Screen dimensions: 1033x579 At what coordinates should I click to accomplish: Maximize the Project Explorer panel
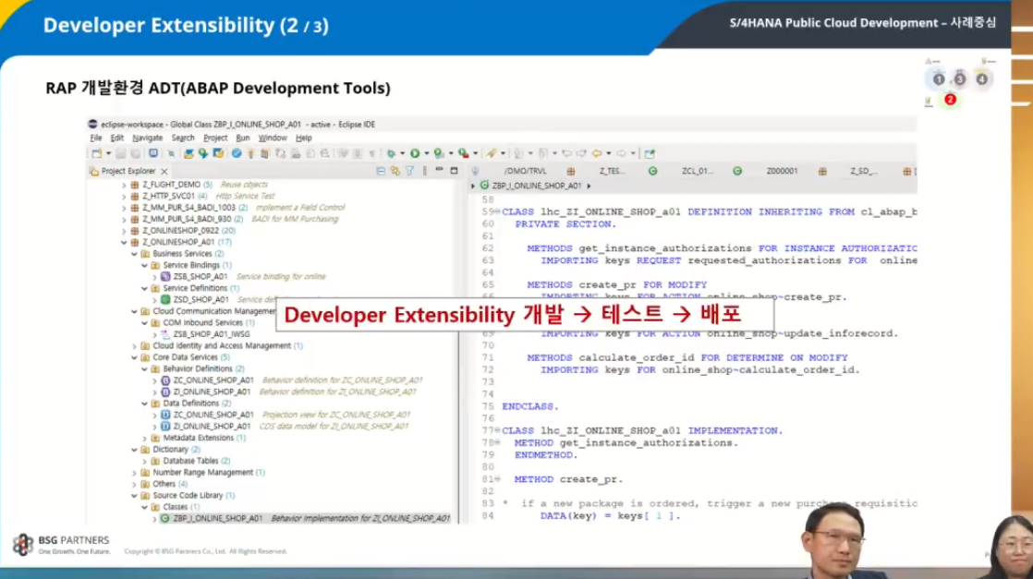click(454, 171)
